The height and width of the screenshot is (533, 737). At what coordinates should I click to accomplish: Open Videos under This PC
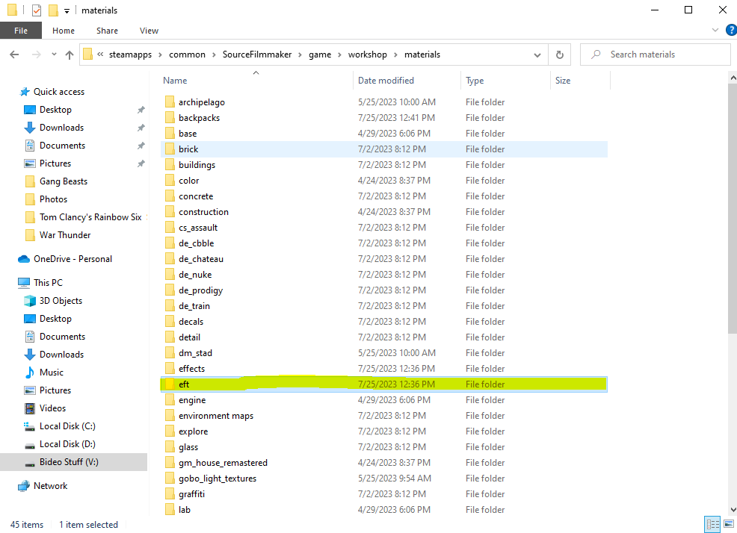tap(52, 408)
